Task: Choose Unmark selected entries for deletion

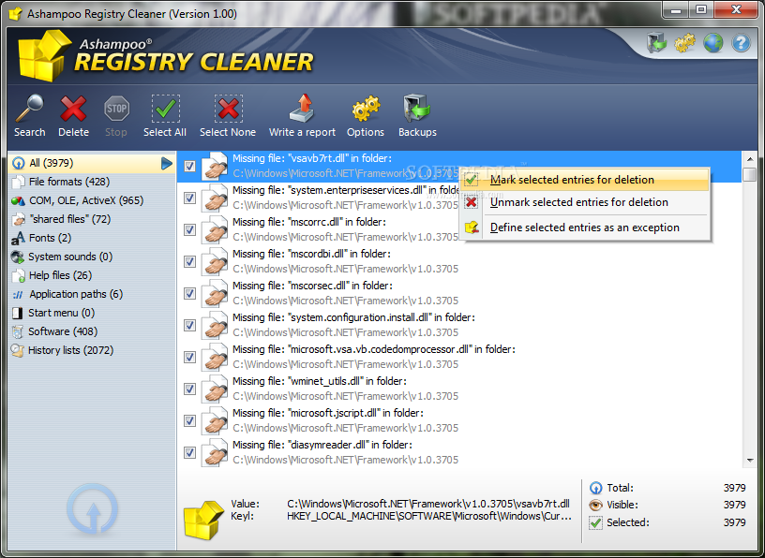Action: coord(584,202)
